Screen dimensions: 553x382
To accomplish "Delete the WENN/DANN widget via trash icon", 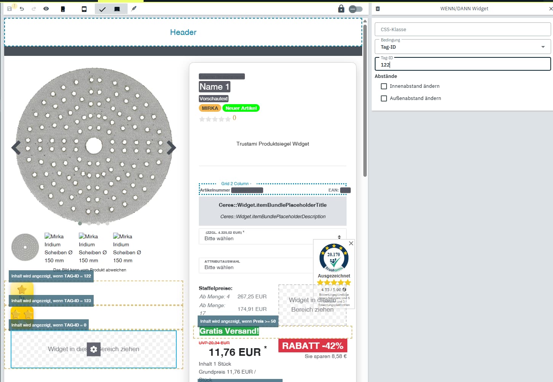I will pyautogui.click(x=378, y=9).
